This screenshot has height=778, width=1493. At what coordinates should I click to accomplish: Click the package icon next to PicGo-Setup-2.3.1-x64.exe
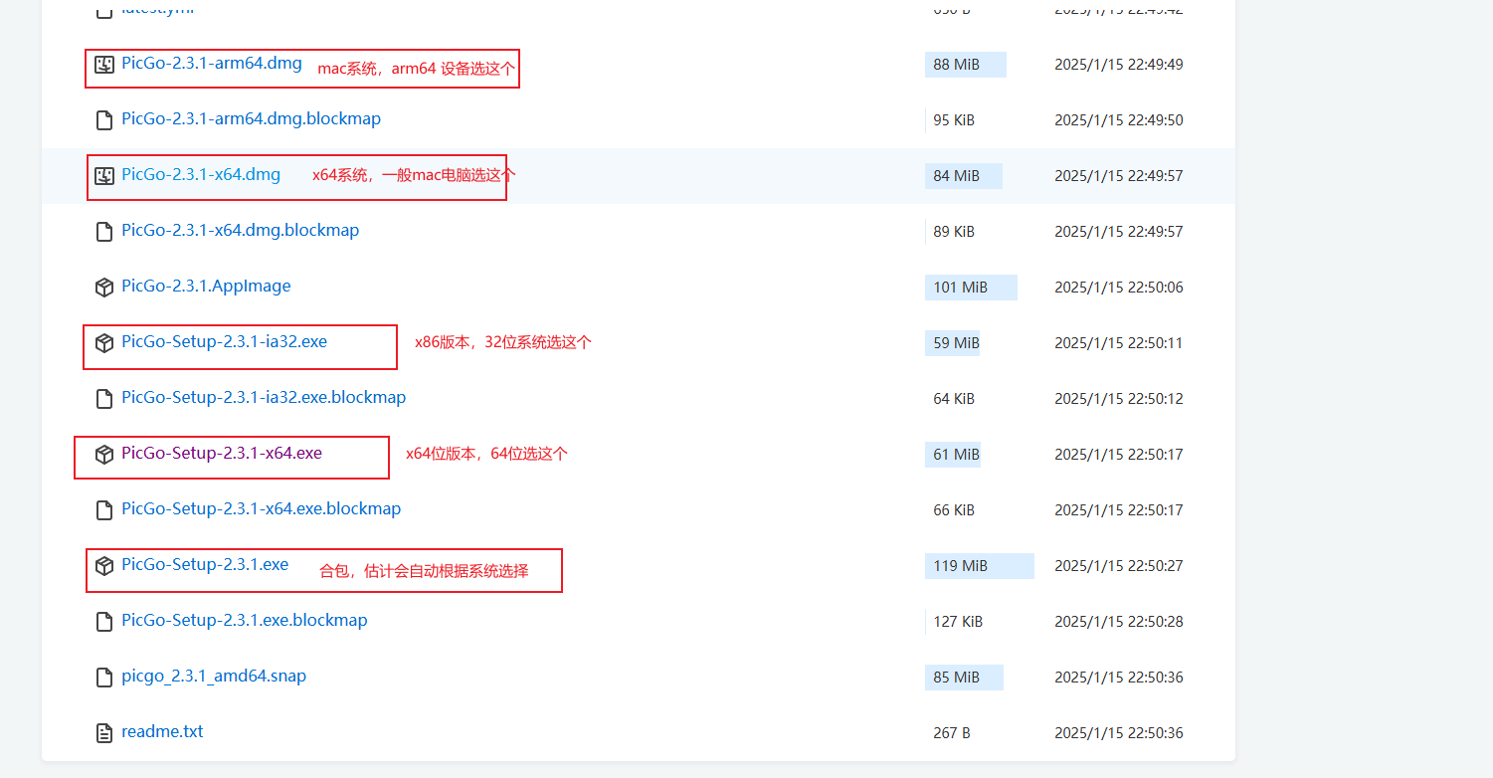pyautogui.click(x=103, y=455)
